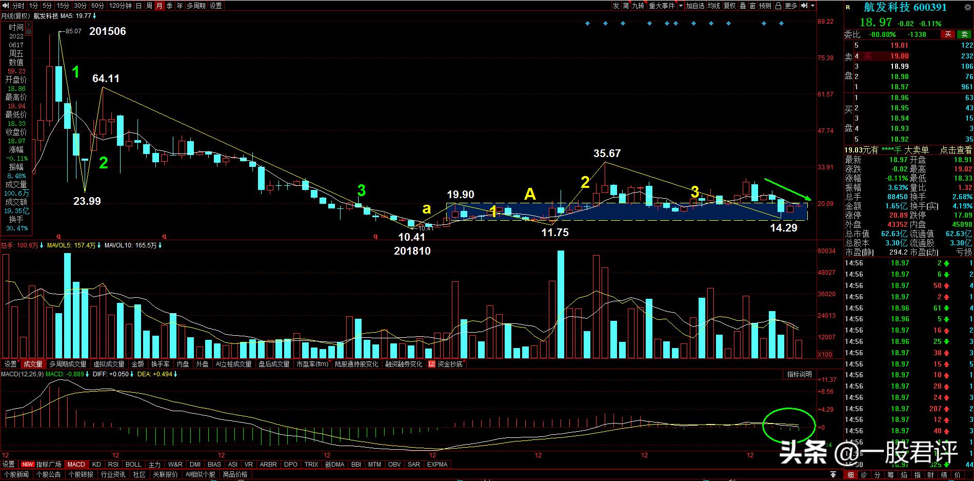Image resolution: width=974 pixels, height=481 pixels.
Task: Open period 设置 in top toolbar
Action: point(216,6)
